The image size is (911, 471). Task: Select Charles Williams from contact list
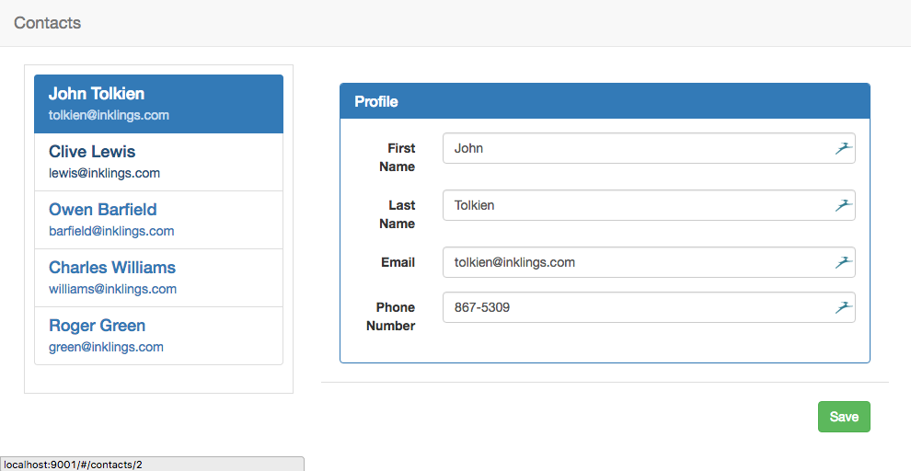[x=158, y=278]
